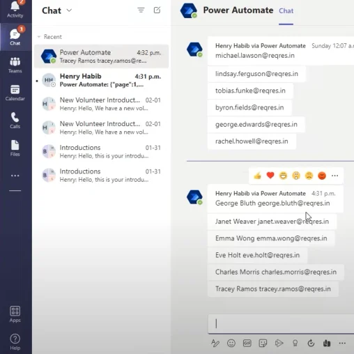354x354 pixels.
Task: Open the Praise badge option
Action: coord(295,343)
